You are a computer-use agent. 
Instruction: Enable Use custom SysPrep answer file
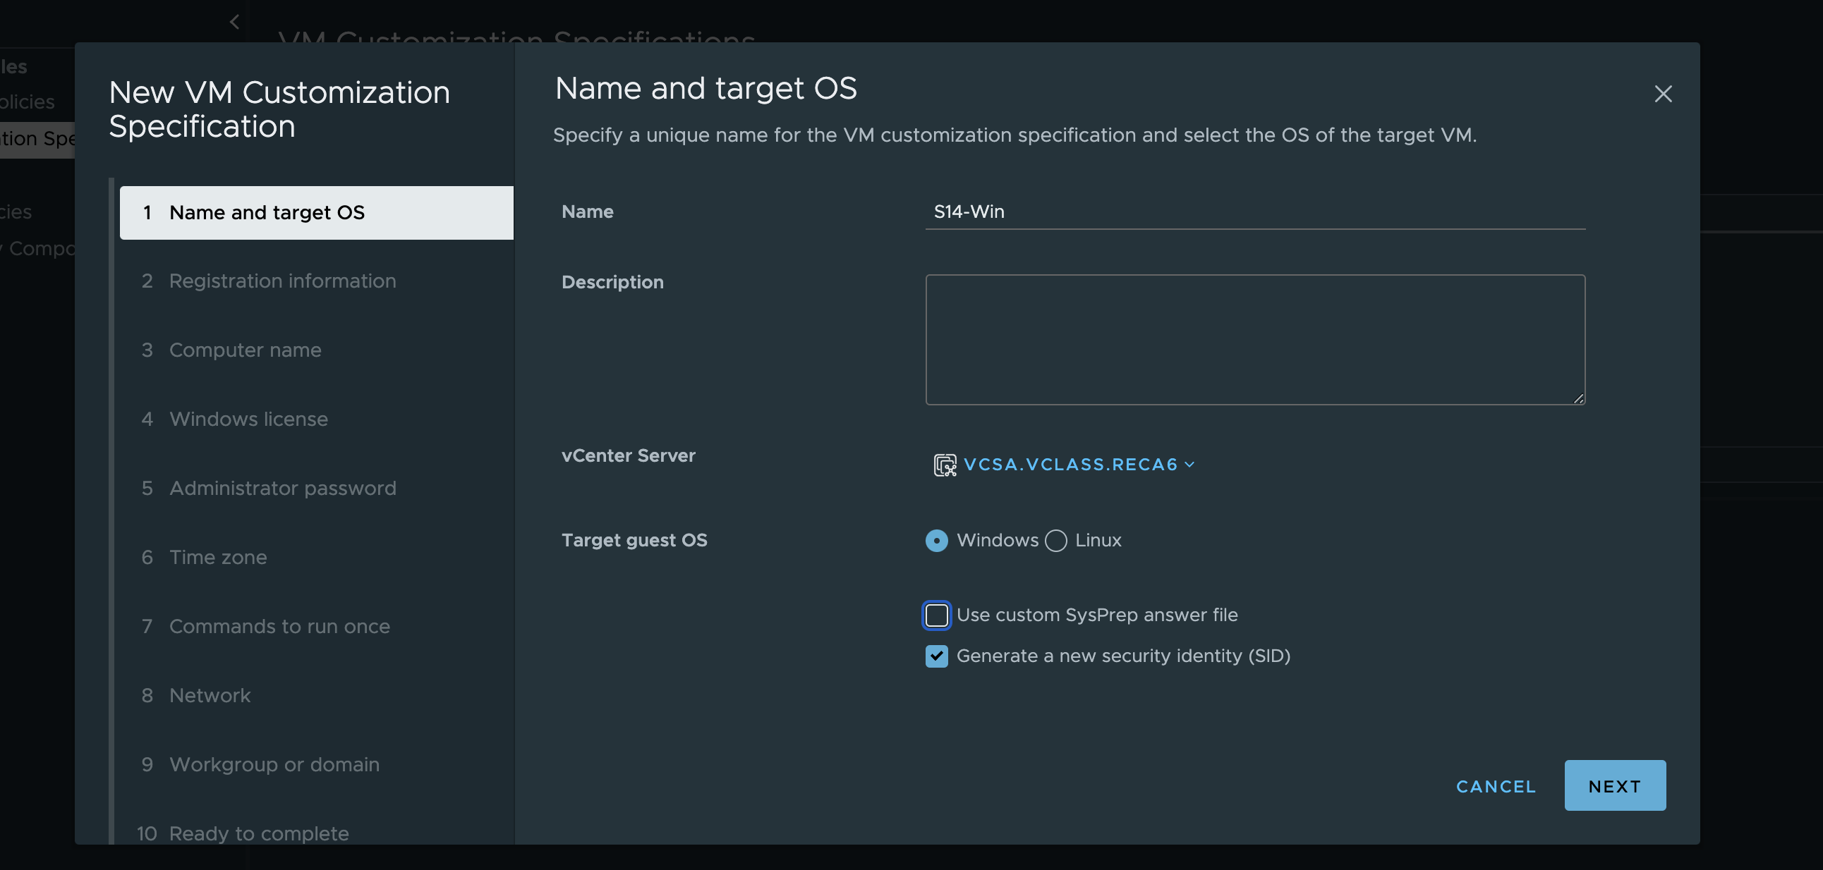click(936, 615)
